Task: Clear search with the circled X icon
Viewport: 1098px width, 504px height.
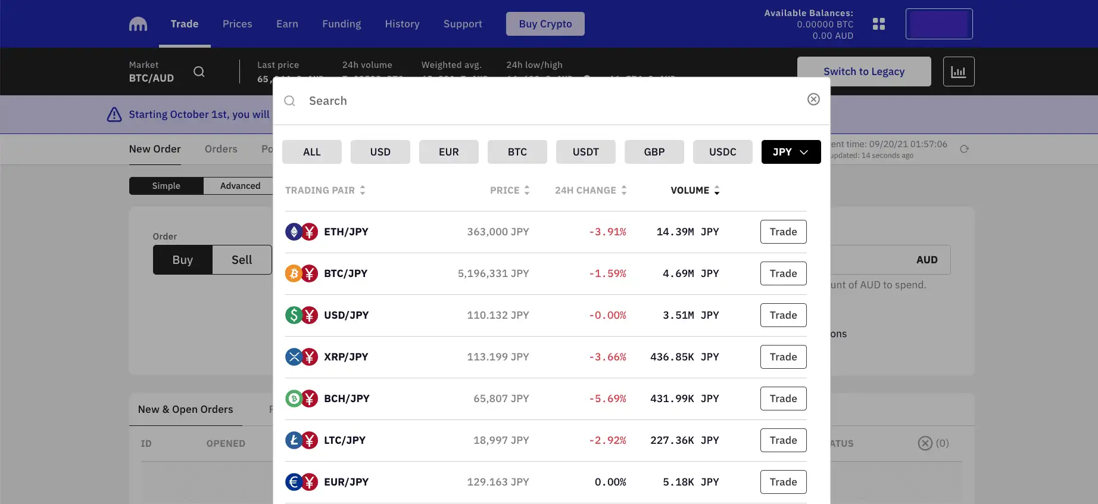Action: pos(813,99)
